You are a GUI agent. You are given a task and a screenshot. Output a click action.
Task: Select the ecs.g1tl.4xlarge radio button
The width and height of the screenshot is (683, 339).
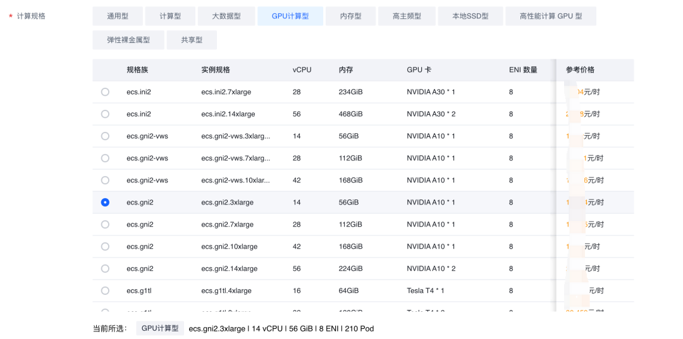(105, 291)
